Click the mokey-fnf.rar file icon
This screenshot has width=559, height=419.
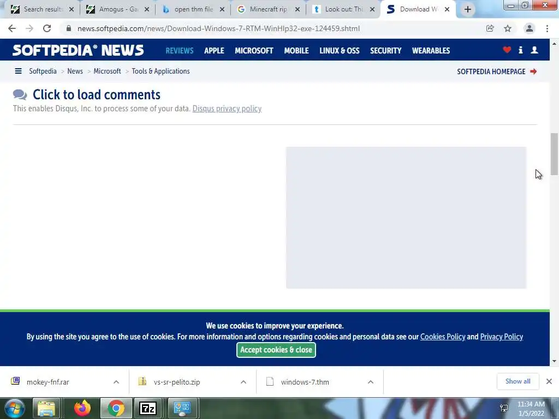click(x=15, y=381)
